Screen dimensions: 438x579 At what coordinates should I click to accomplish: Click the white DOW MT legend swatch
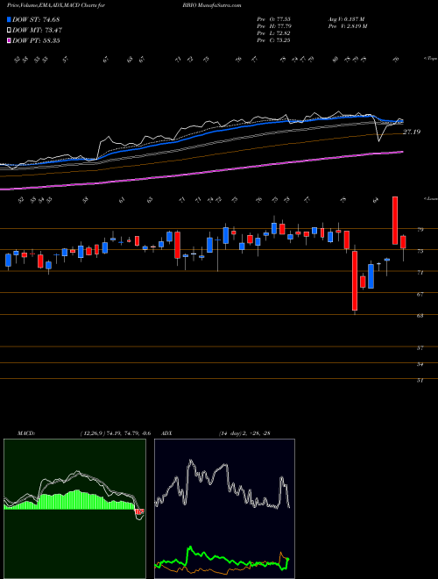10,31
